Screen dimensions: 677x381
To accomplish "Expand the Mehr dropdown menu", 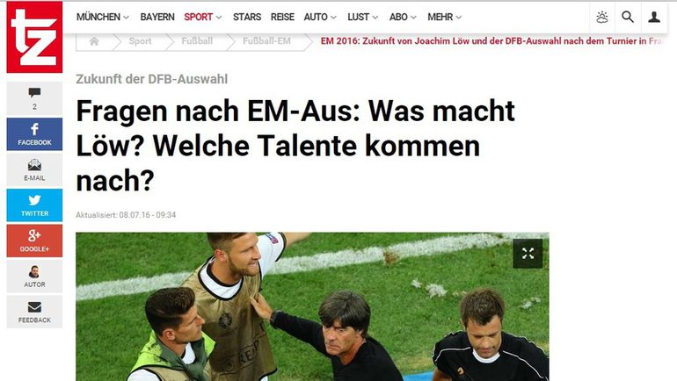I will [x=444, y=18].
